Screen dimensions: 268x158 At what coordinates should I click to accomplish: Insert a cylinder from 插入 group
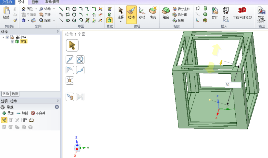(x=205, y=8)
